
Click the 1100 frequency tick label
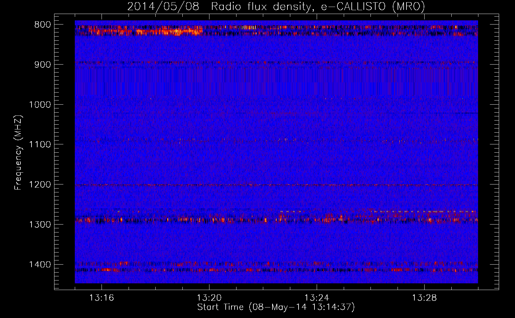pyautogui.click(x=40, y=145)
